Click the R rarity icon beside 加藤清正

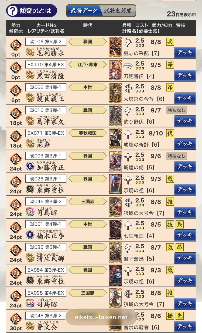coord(30,166)
